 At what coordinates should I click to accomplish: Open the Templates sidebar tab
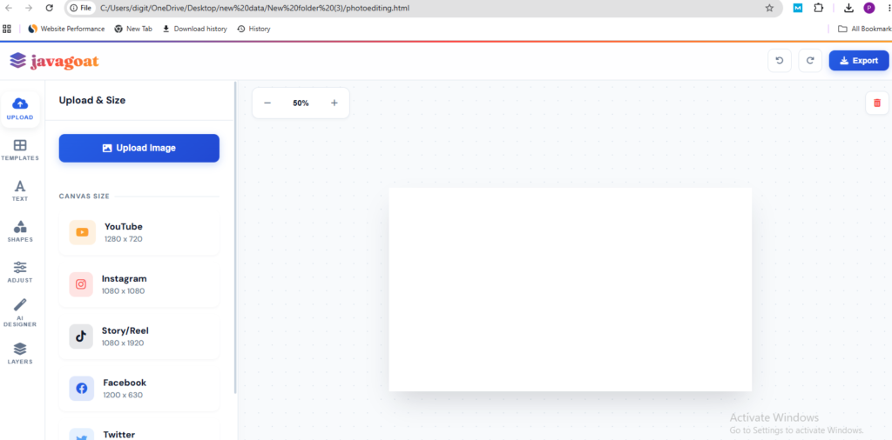(20, 150)
